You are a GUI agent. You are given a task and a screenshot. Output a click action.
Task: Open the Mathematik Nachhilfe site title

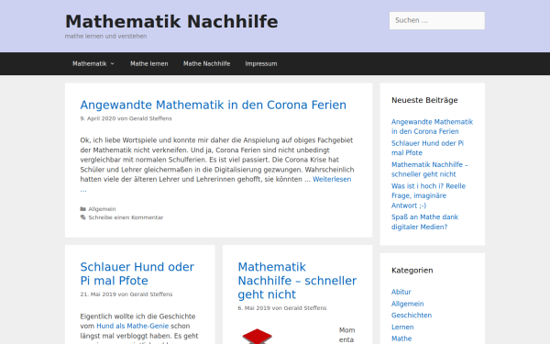pos(171,21)
